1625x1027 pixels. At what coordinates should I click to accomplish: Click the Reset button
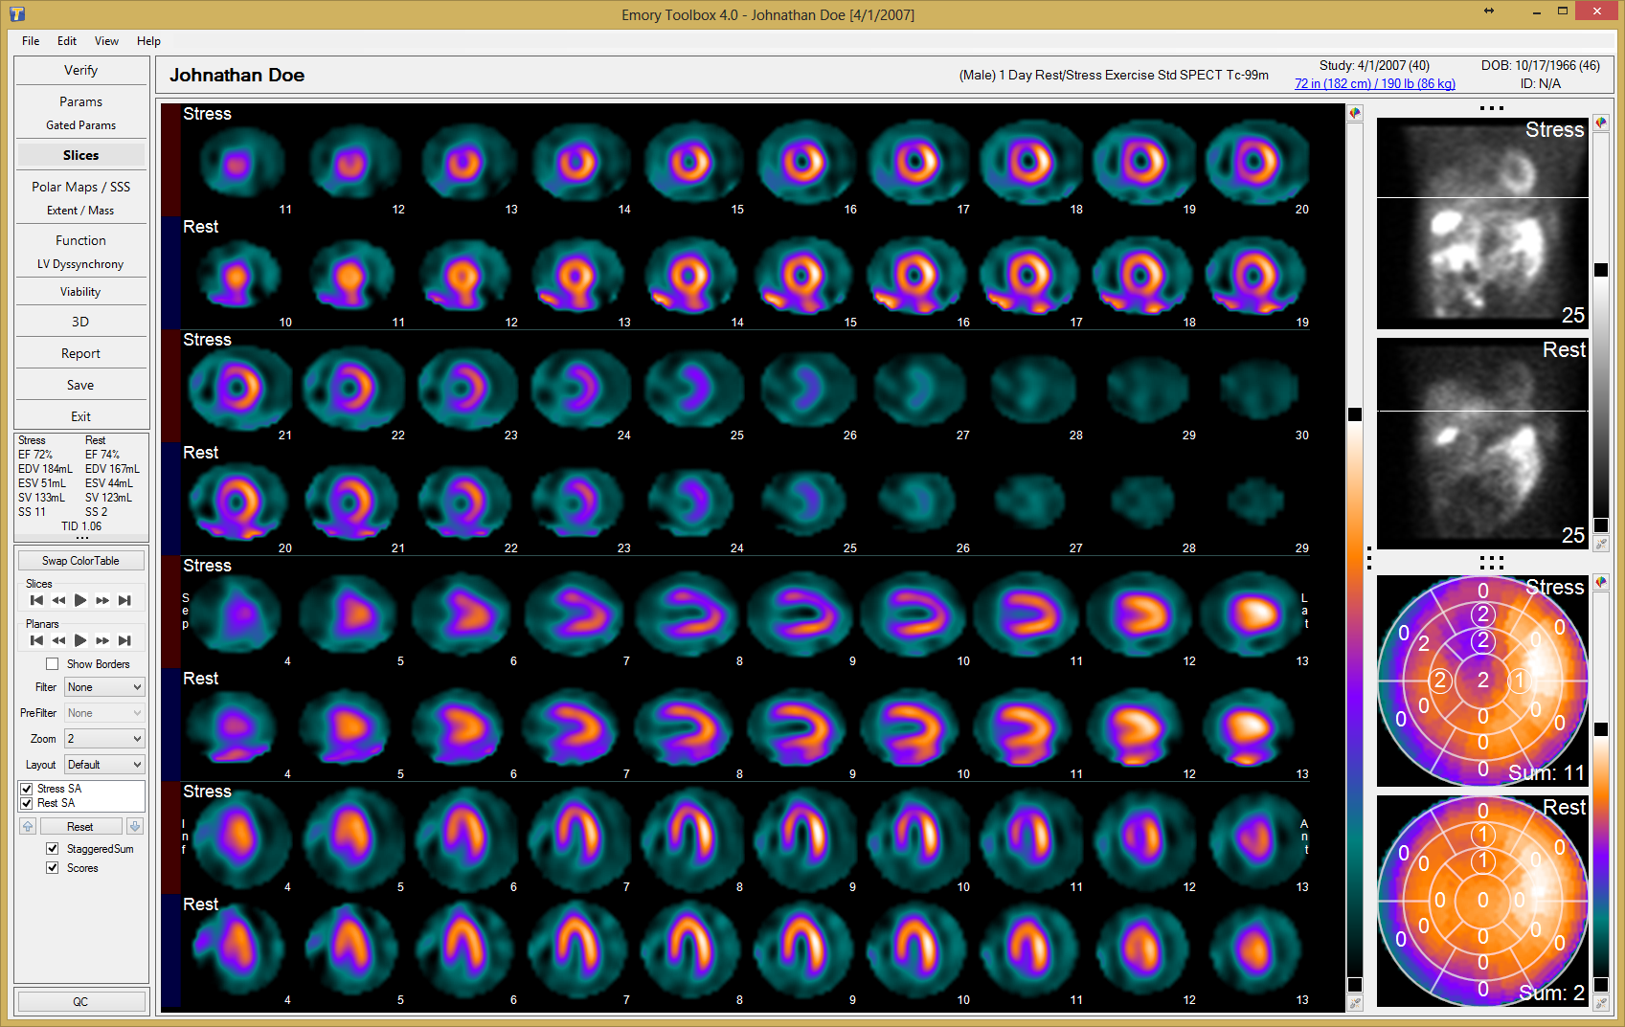pos(81,826)
